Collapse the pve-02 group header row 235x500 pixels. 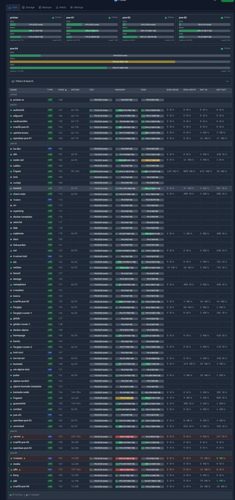click(14, 144)
